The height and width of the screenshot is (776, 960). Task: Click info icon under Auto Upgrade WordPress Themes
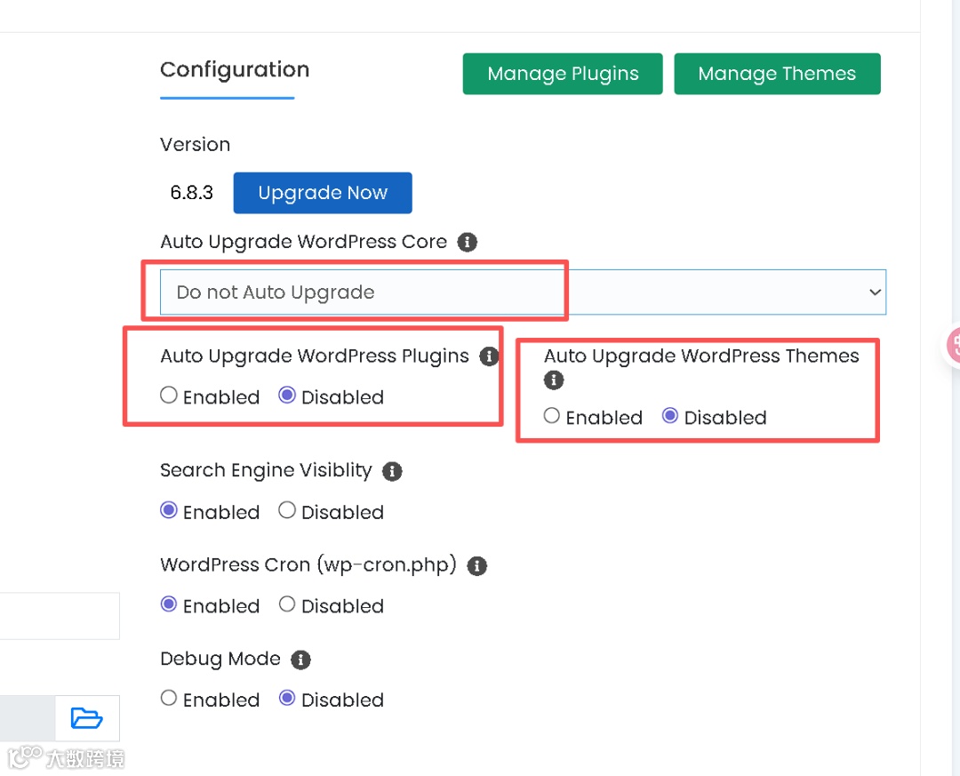click(x=554, y=380)
